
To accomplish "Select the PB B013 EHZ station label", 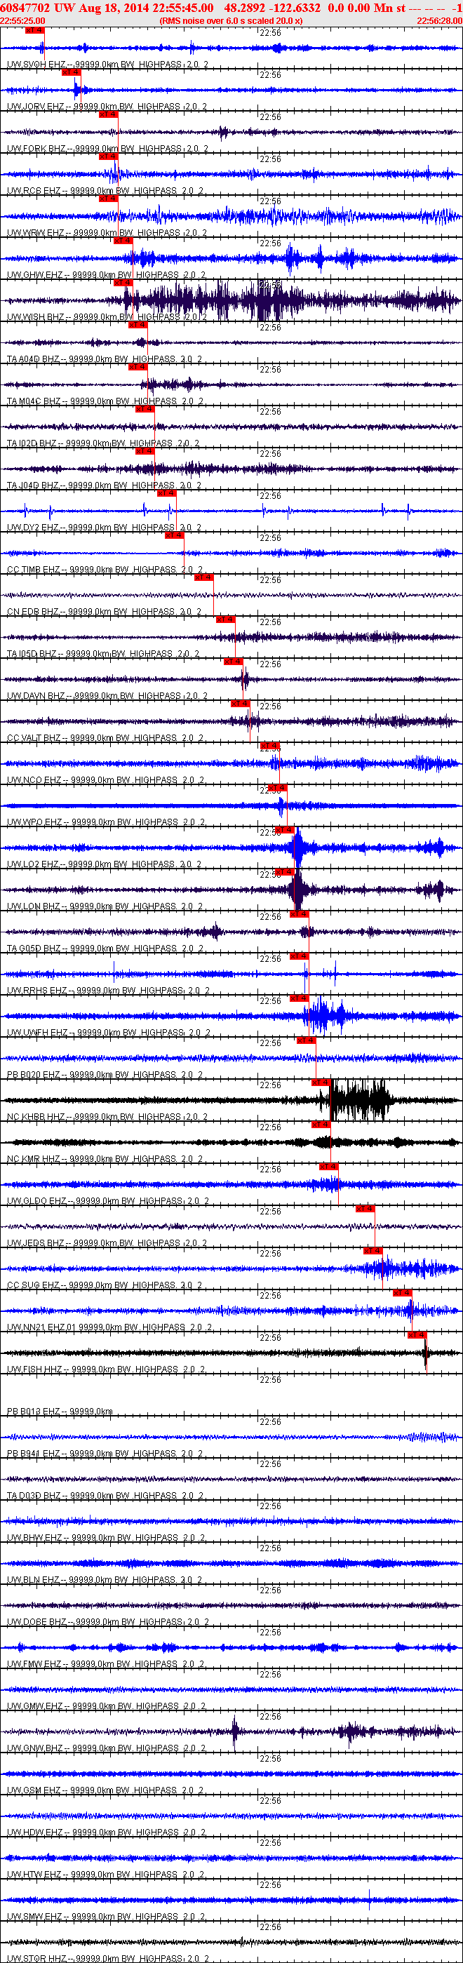I will click(x=60, y=1412).
